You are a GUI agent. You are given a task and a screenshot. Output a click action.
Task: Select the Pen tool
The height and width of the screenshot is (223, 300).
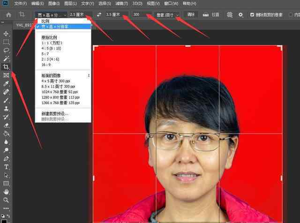(6, 158)
